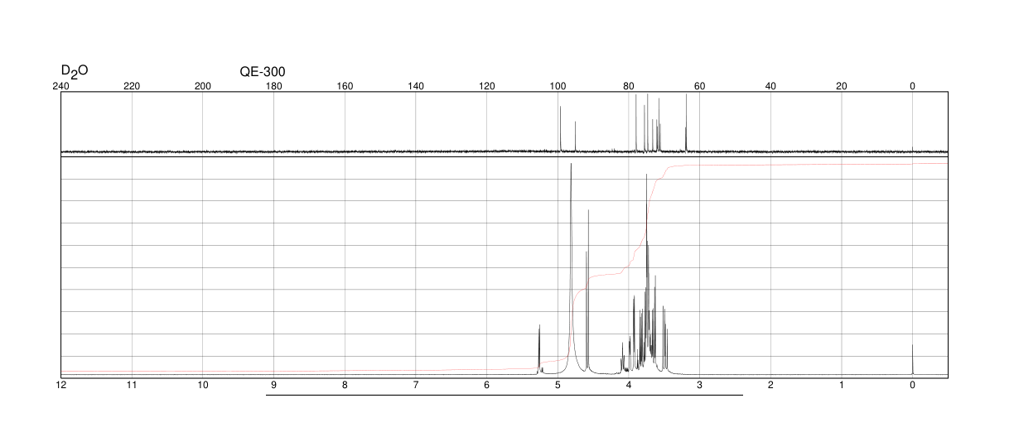Viewport: 1014px width, 437px height.
Task: Click the 3 ppm proton axis label
Action: coord(700,386)
